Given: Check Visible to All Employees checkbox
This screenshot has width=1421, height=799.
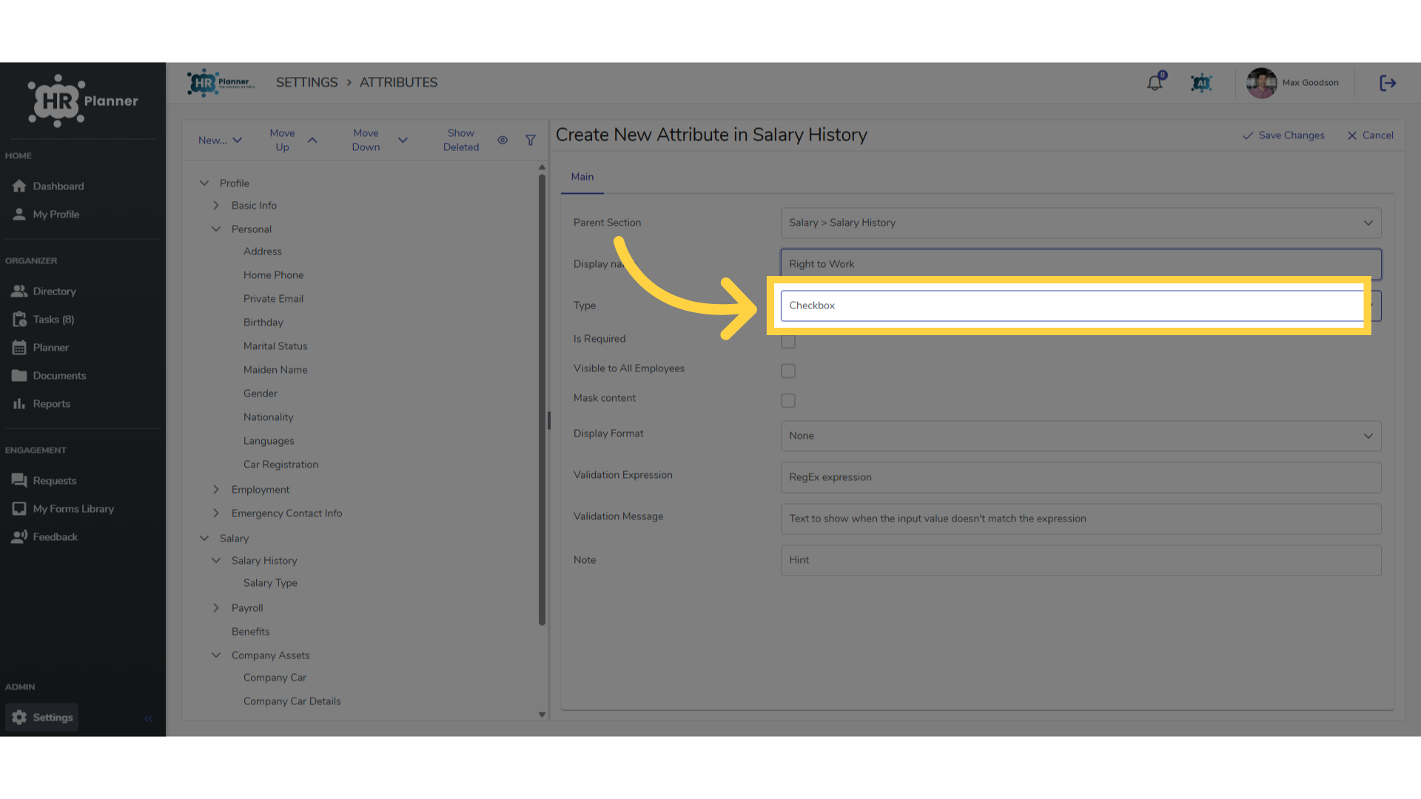Looking at the screenshot, I should click(788, 371).
